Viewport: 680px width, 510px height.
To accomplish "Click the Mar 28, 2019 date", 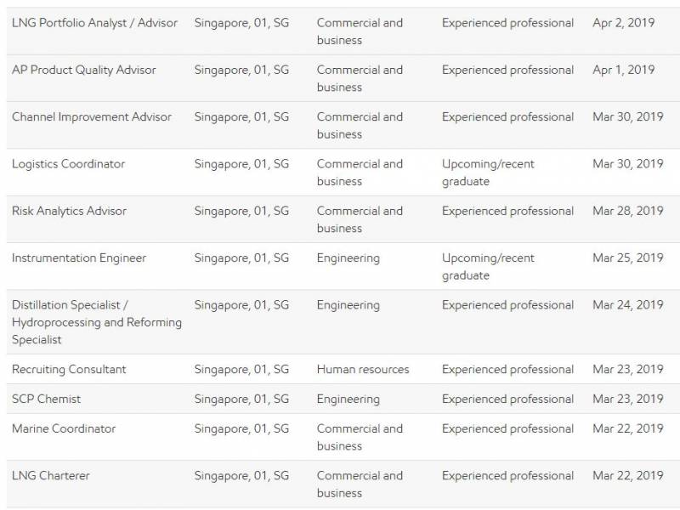I will click(627, 211).
